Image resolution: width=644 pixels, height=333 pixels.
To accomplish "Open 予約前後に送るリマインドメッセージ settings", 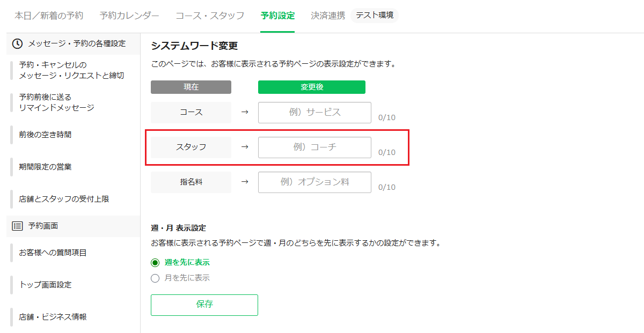I will pos(56,102).
